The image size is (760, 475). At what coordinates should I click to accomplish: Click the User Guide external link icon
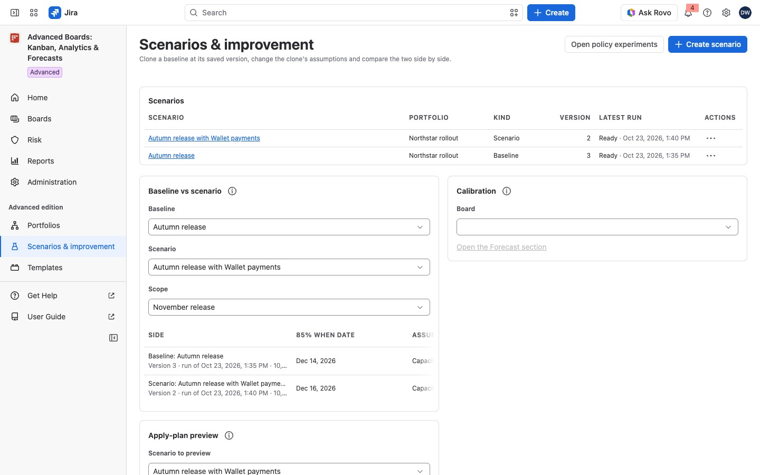click(111, 317)
